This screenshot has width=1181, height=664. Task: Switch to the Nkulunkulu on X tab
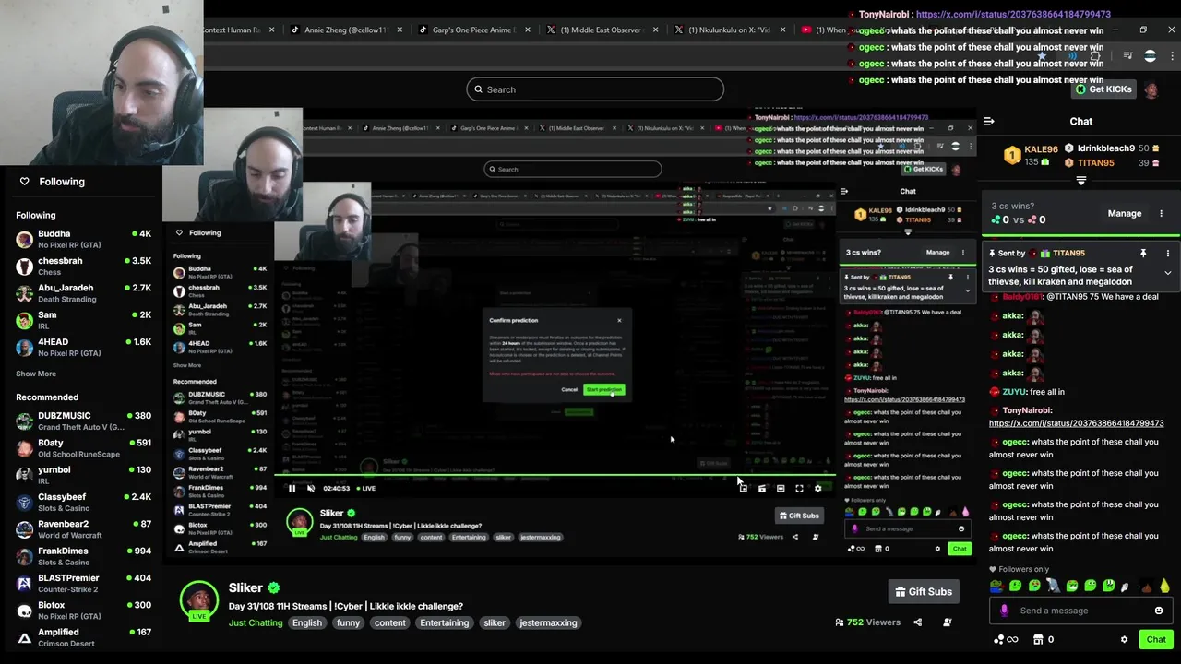(729, 30)
